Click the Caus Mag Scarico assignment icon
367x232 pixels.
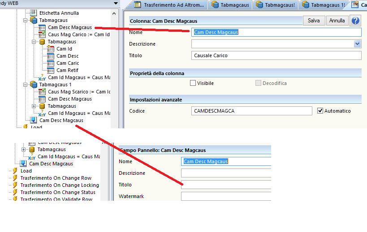pos(42,92)
